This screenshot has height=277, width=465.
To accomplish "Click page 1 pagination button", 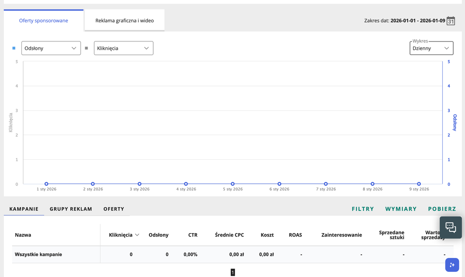I will [233, 272].
